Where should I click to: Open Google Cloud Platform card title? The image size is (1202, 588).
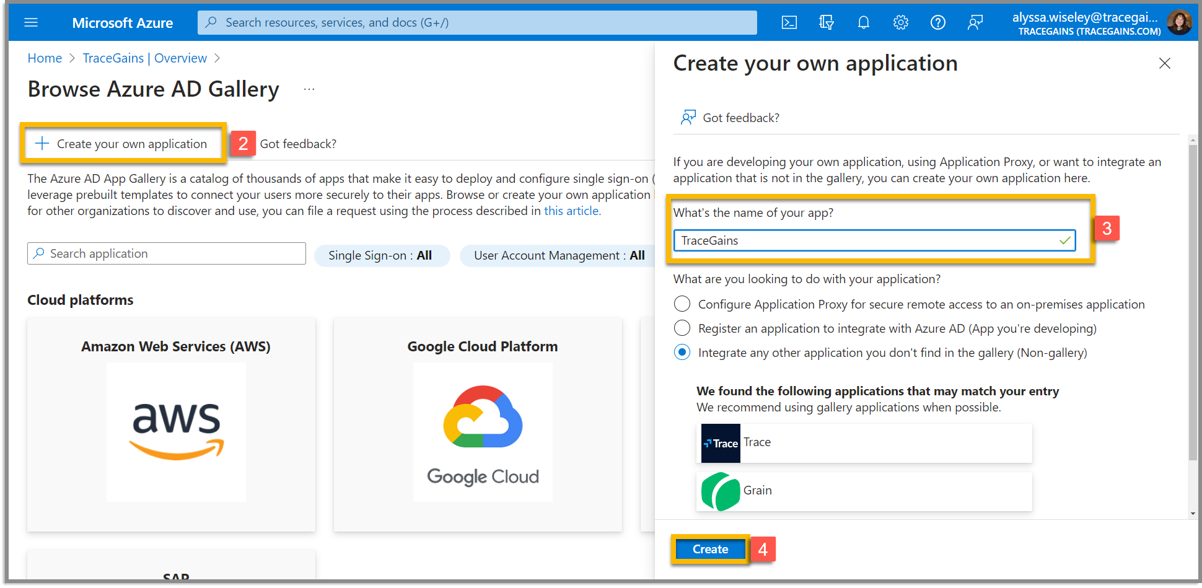483,346
